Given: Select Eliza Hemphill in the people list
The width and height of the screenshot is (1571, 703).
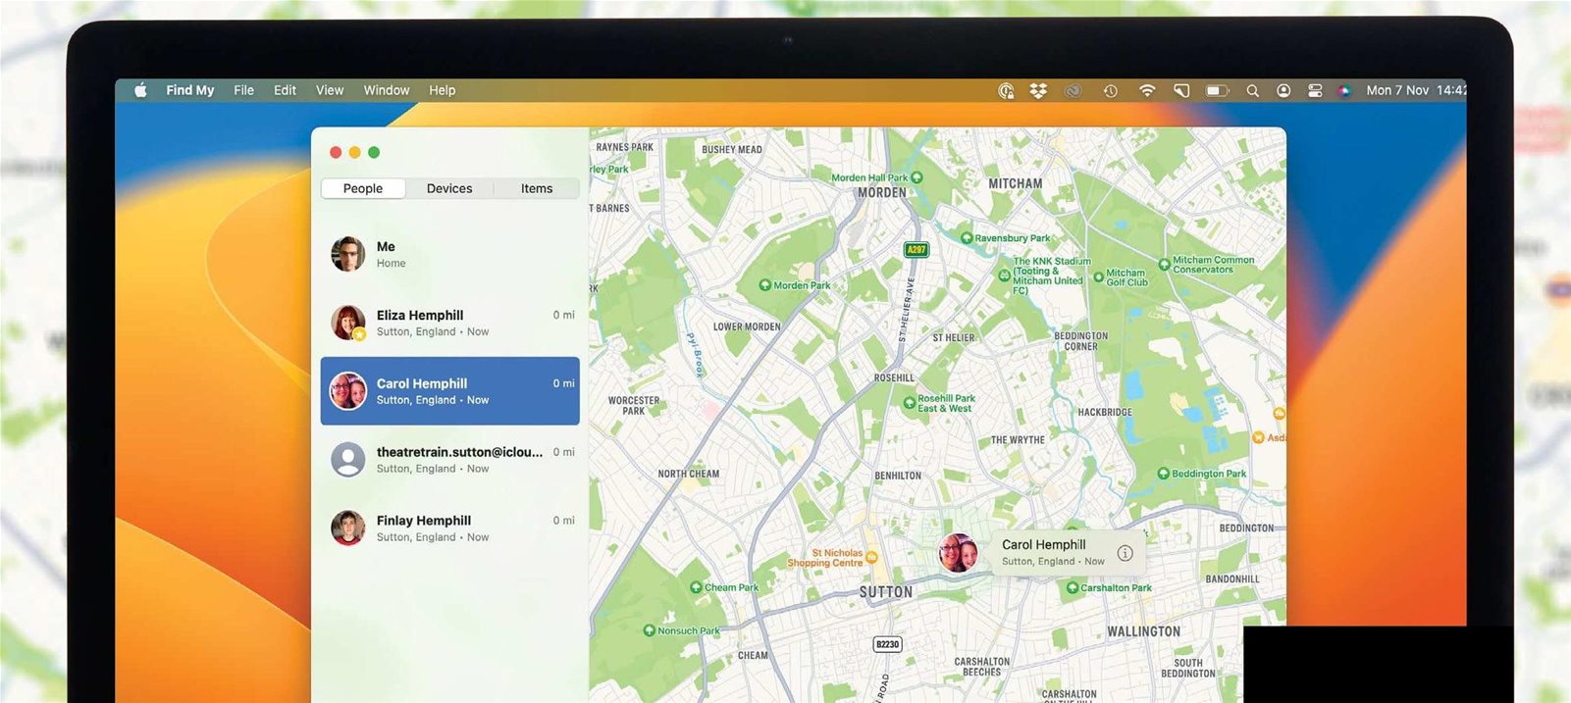Looking at the screenshot, I should [450, 323].
